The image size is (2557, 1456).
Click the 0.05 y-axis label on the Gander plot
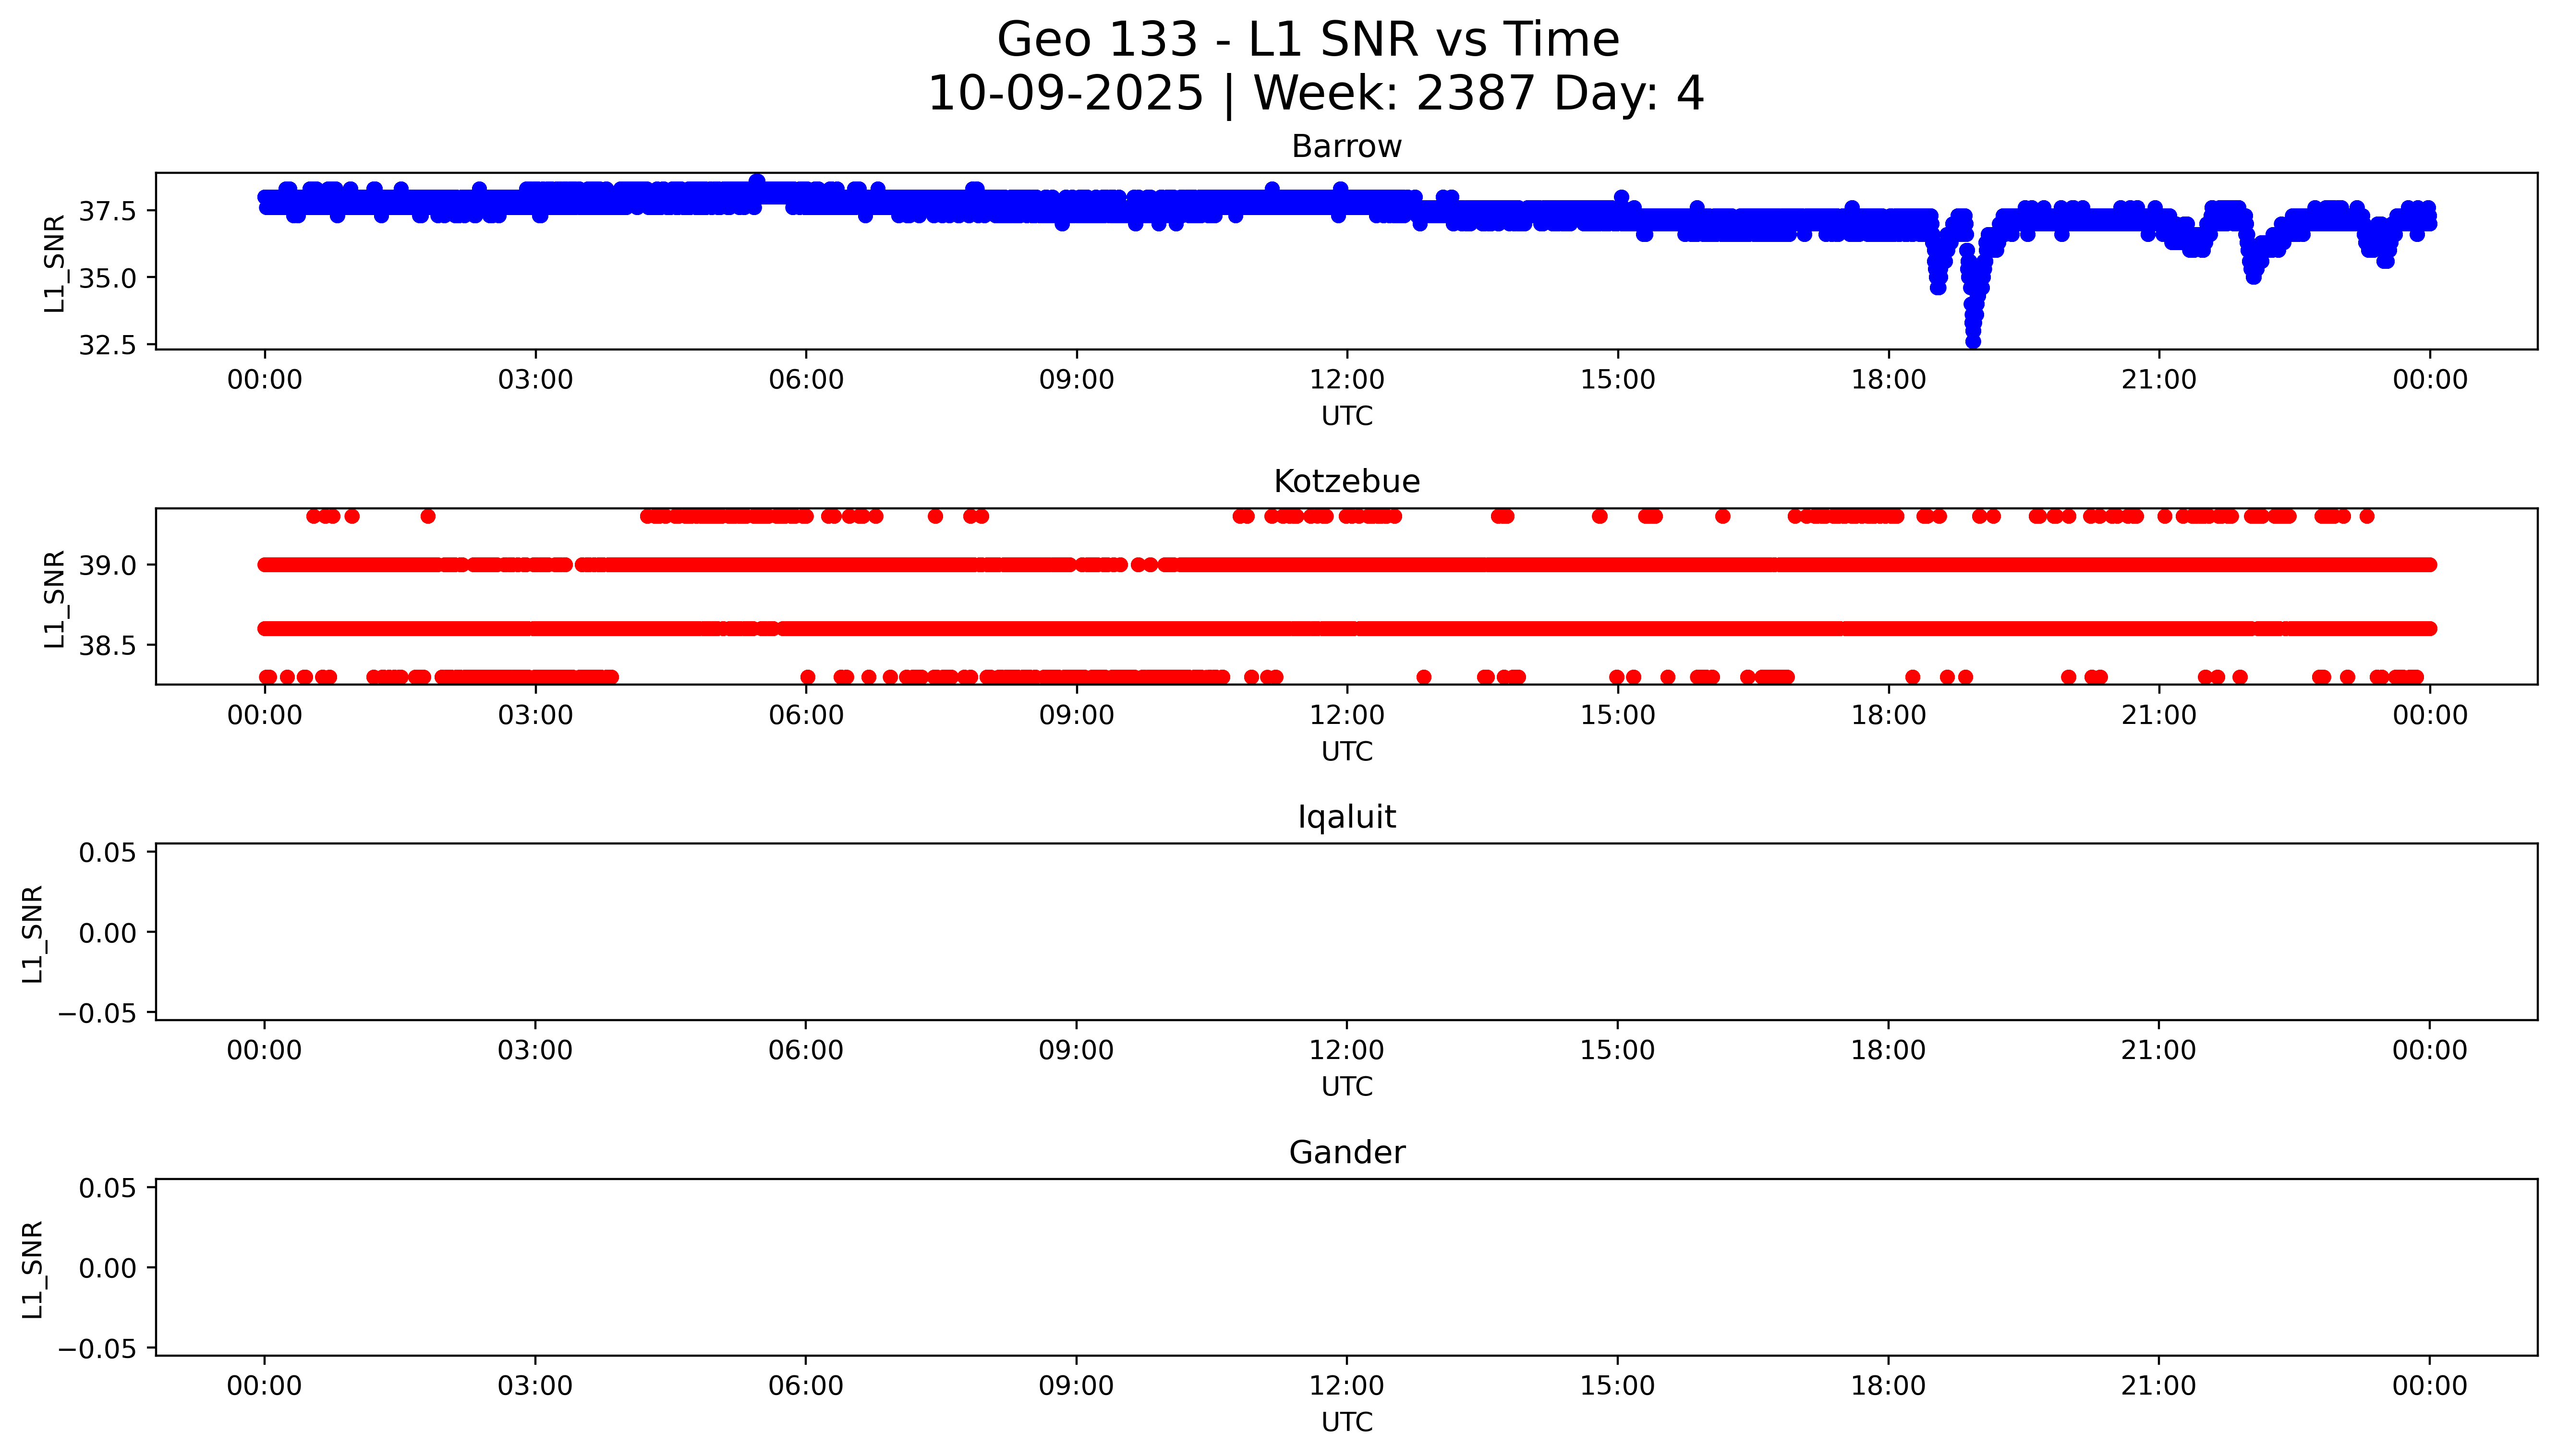coord(108,1188)
